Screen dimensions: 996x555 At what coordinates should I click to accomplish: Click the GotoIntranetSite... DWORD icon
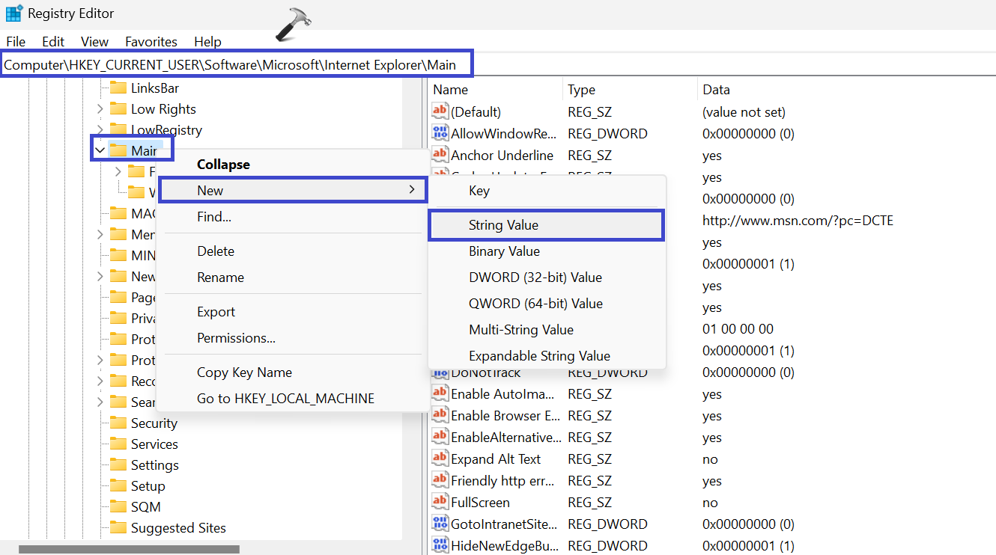point(440,524)
